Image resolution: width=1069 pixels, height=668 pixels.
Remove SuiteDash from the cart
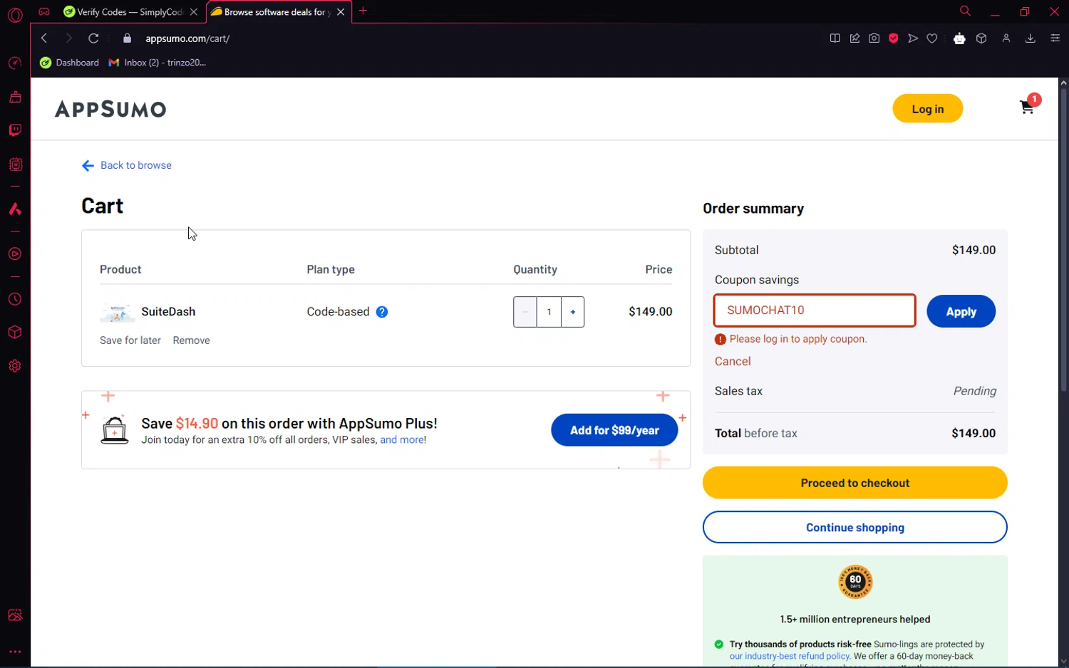tap(191, 340)
